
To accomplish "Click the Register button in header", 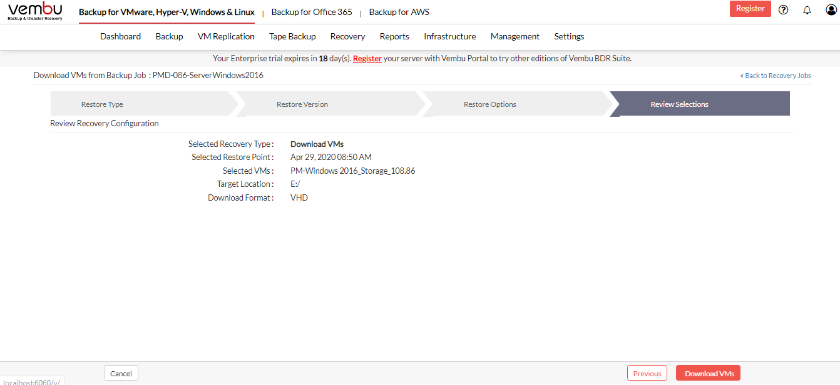I will (750, 9).
